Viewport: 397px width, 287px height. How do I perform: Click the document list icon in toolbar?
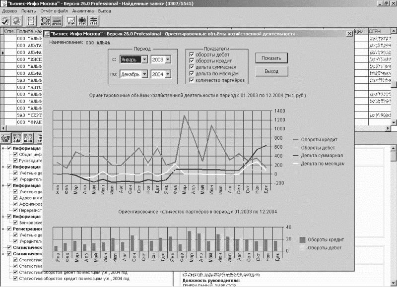pyautogui.click(x=31, y=21)
